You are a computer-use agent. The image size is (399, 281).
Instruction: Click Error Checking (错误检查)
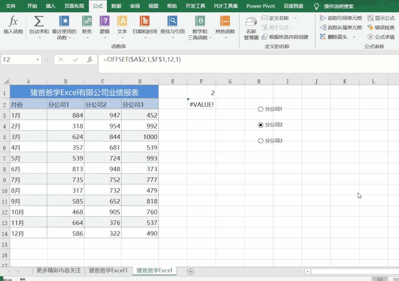(x=381, y=27)
